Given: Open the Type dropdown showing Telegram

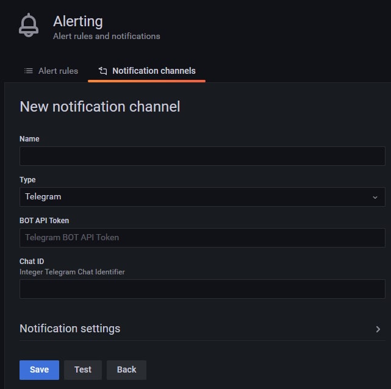Looking at the screenshot, I should (203, 197).
